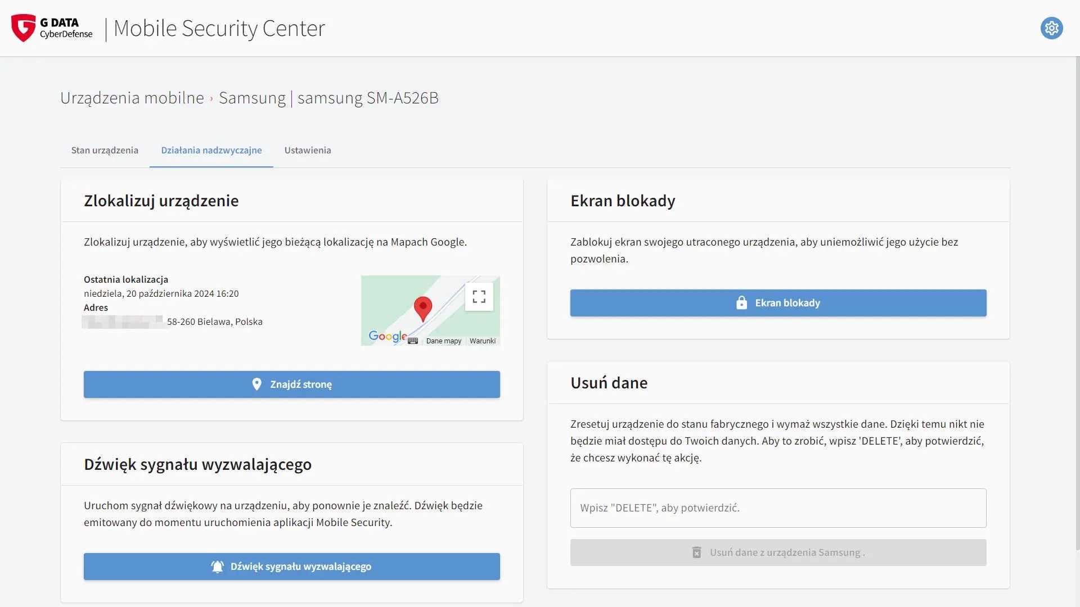Click the G DATA CyberDefense shield logo
The image size is (1080, 607).
tap(23, 28)
